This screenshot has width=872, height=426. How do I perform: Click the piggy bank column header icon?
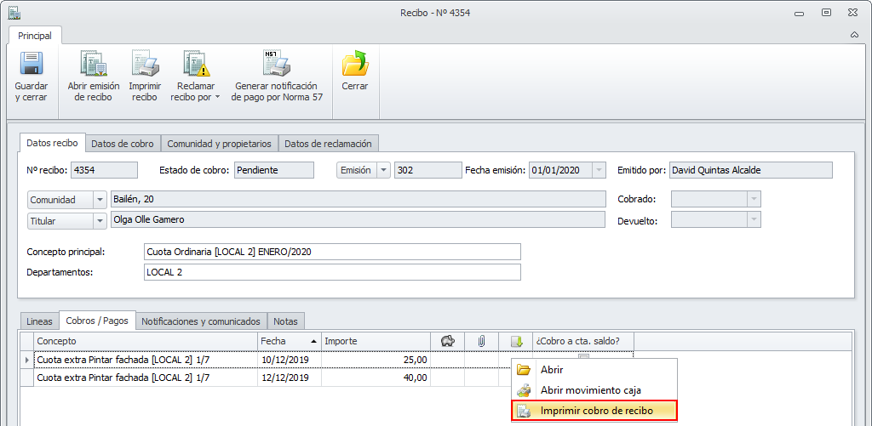coord(448,341)
